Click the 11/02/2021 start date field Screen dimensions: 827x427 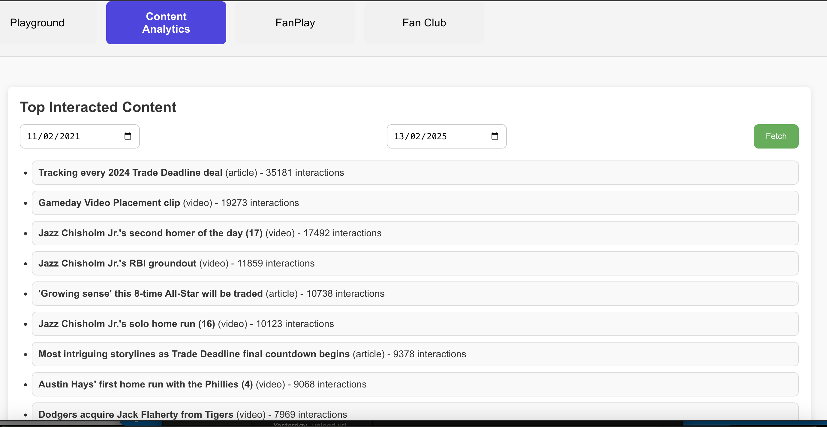coord(64,137)
